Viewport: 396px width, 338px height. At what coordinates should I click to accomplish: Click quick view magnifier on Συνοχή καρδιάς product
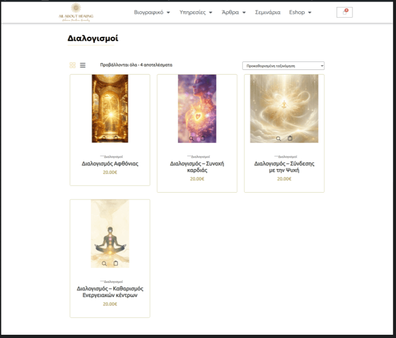(x=192, y=138)
